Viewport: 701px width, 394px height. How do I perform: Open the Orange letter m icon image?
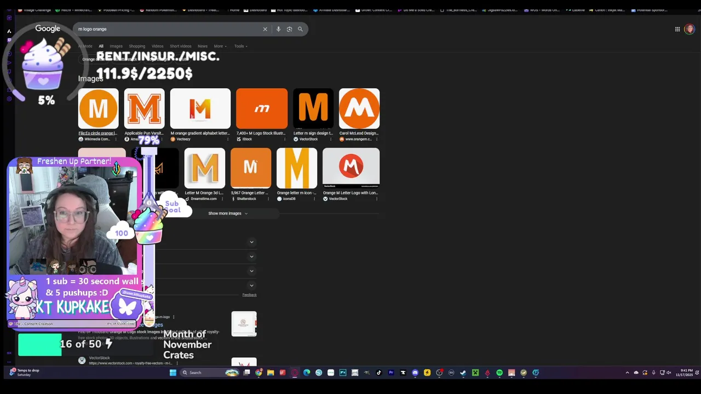[x=296, y=168]
